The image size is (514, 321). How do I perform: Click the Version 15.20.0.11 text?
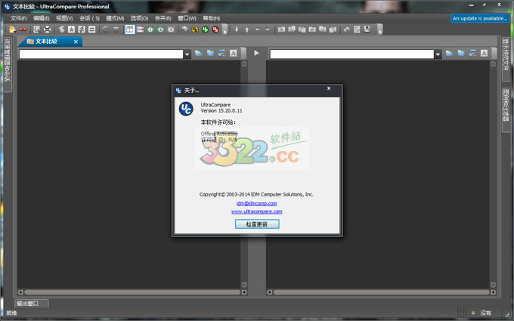(221, 111)
